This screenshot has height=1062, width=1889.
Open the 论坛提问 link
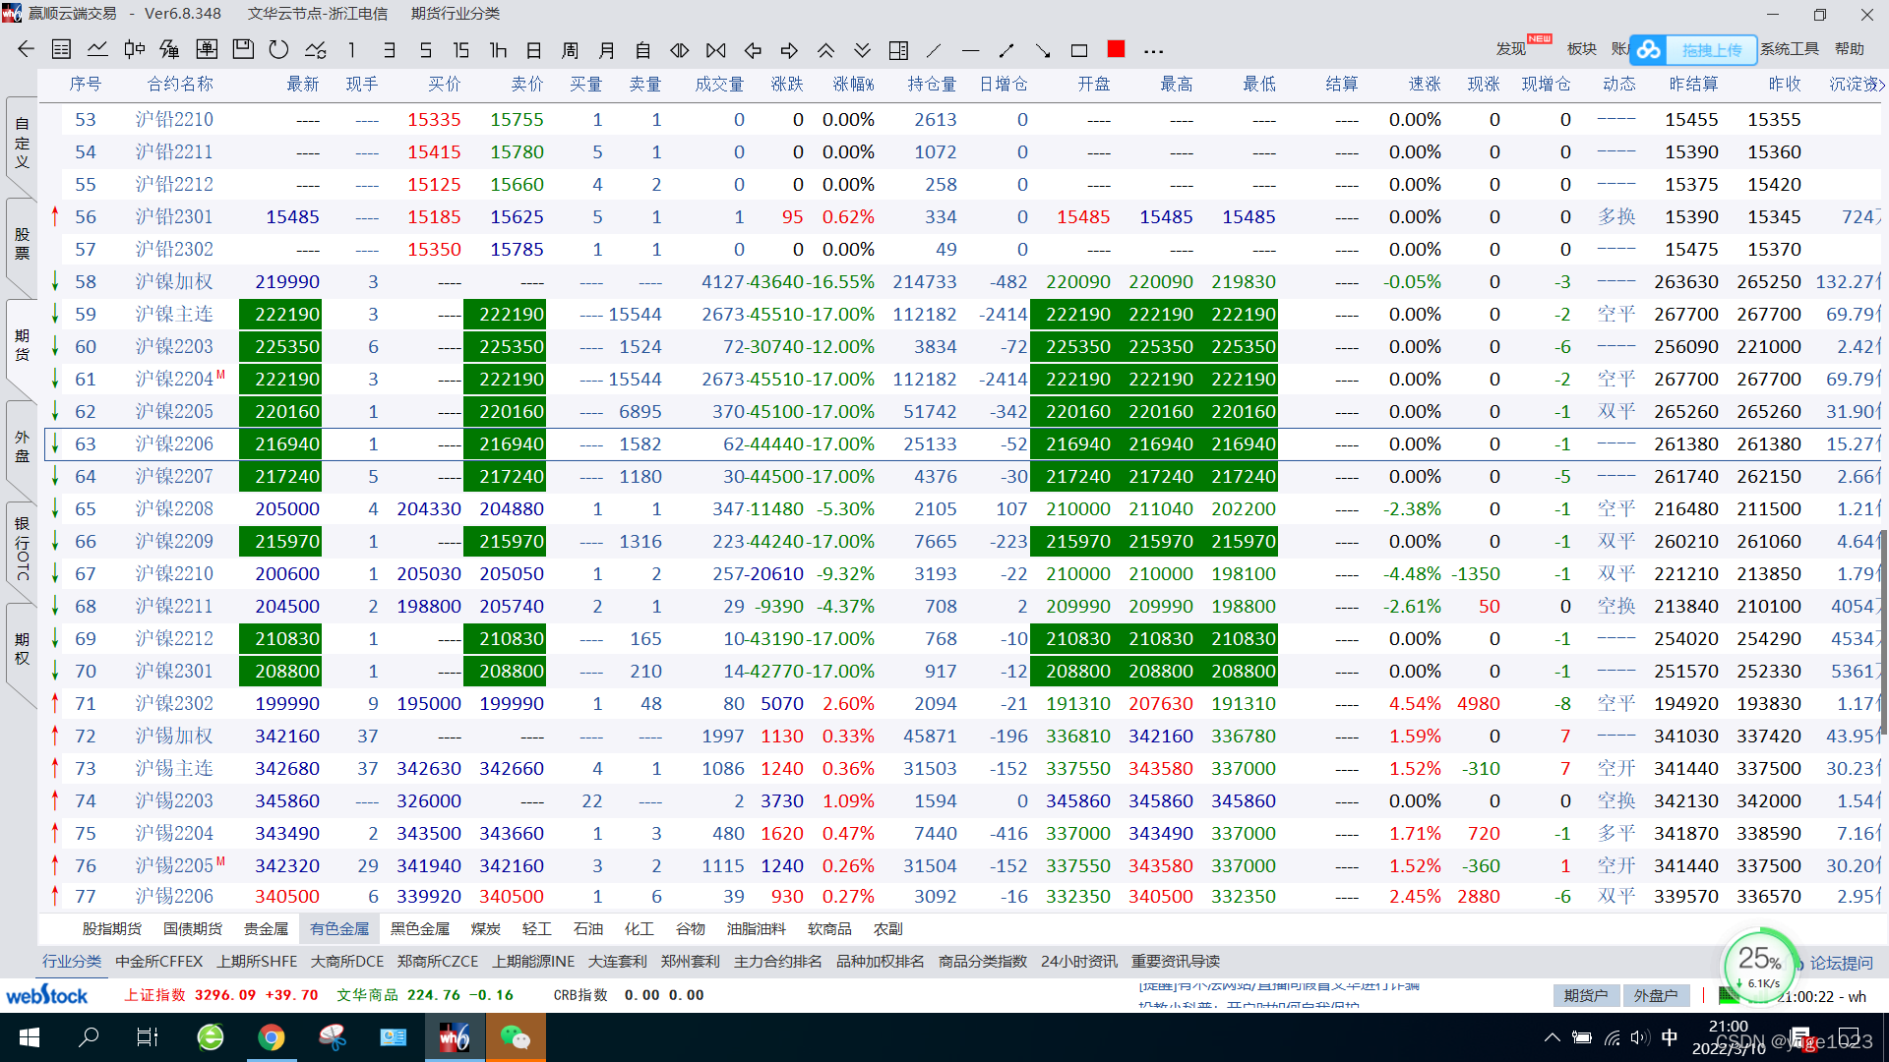[1841, 963]
